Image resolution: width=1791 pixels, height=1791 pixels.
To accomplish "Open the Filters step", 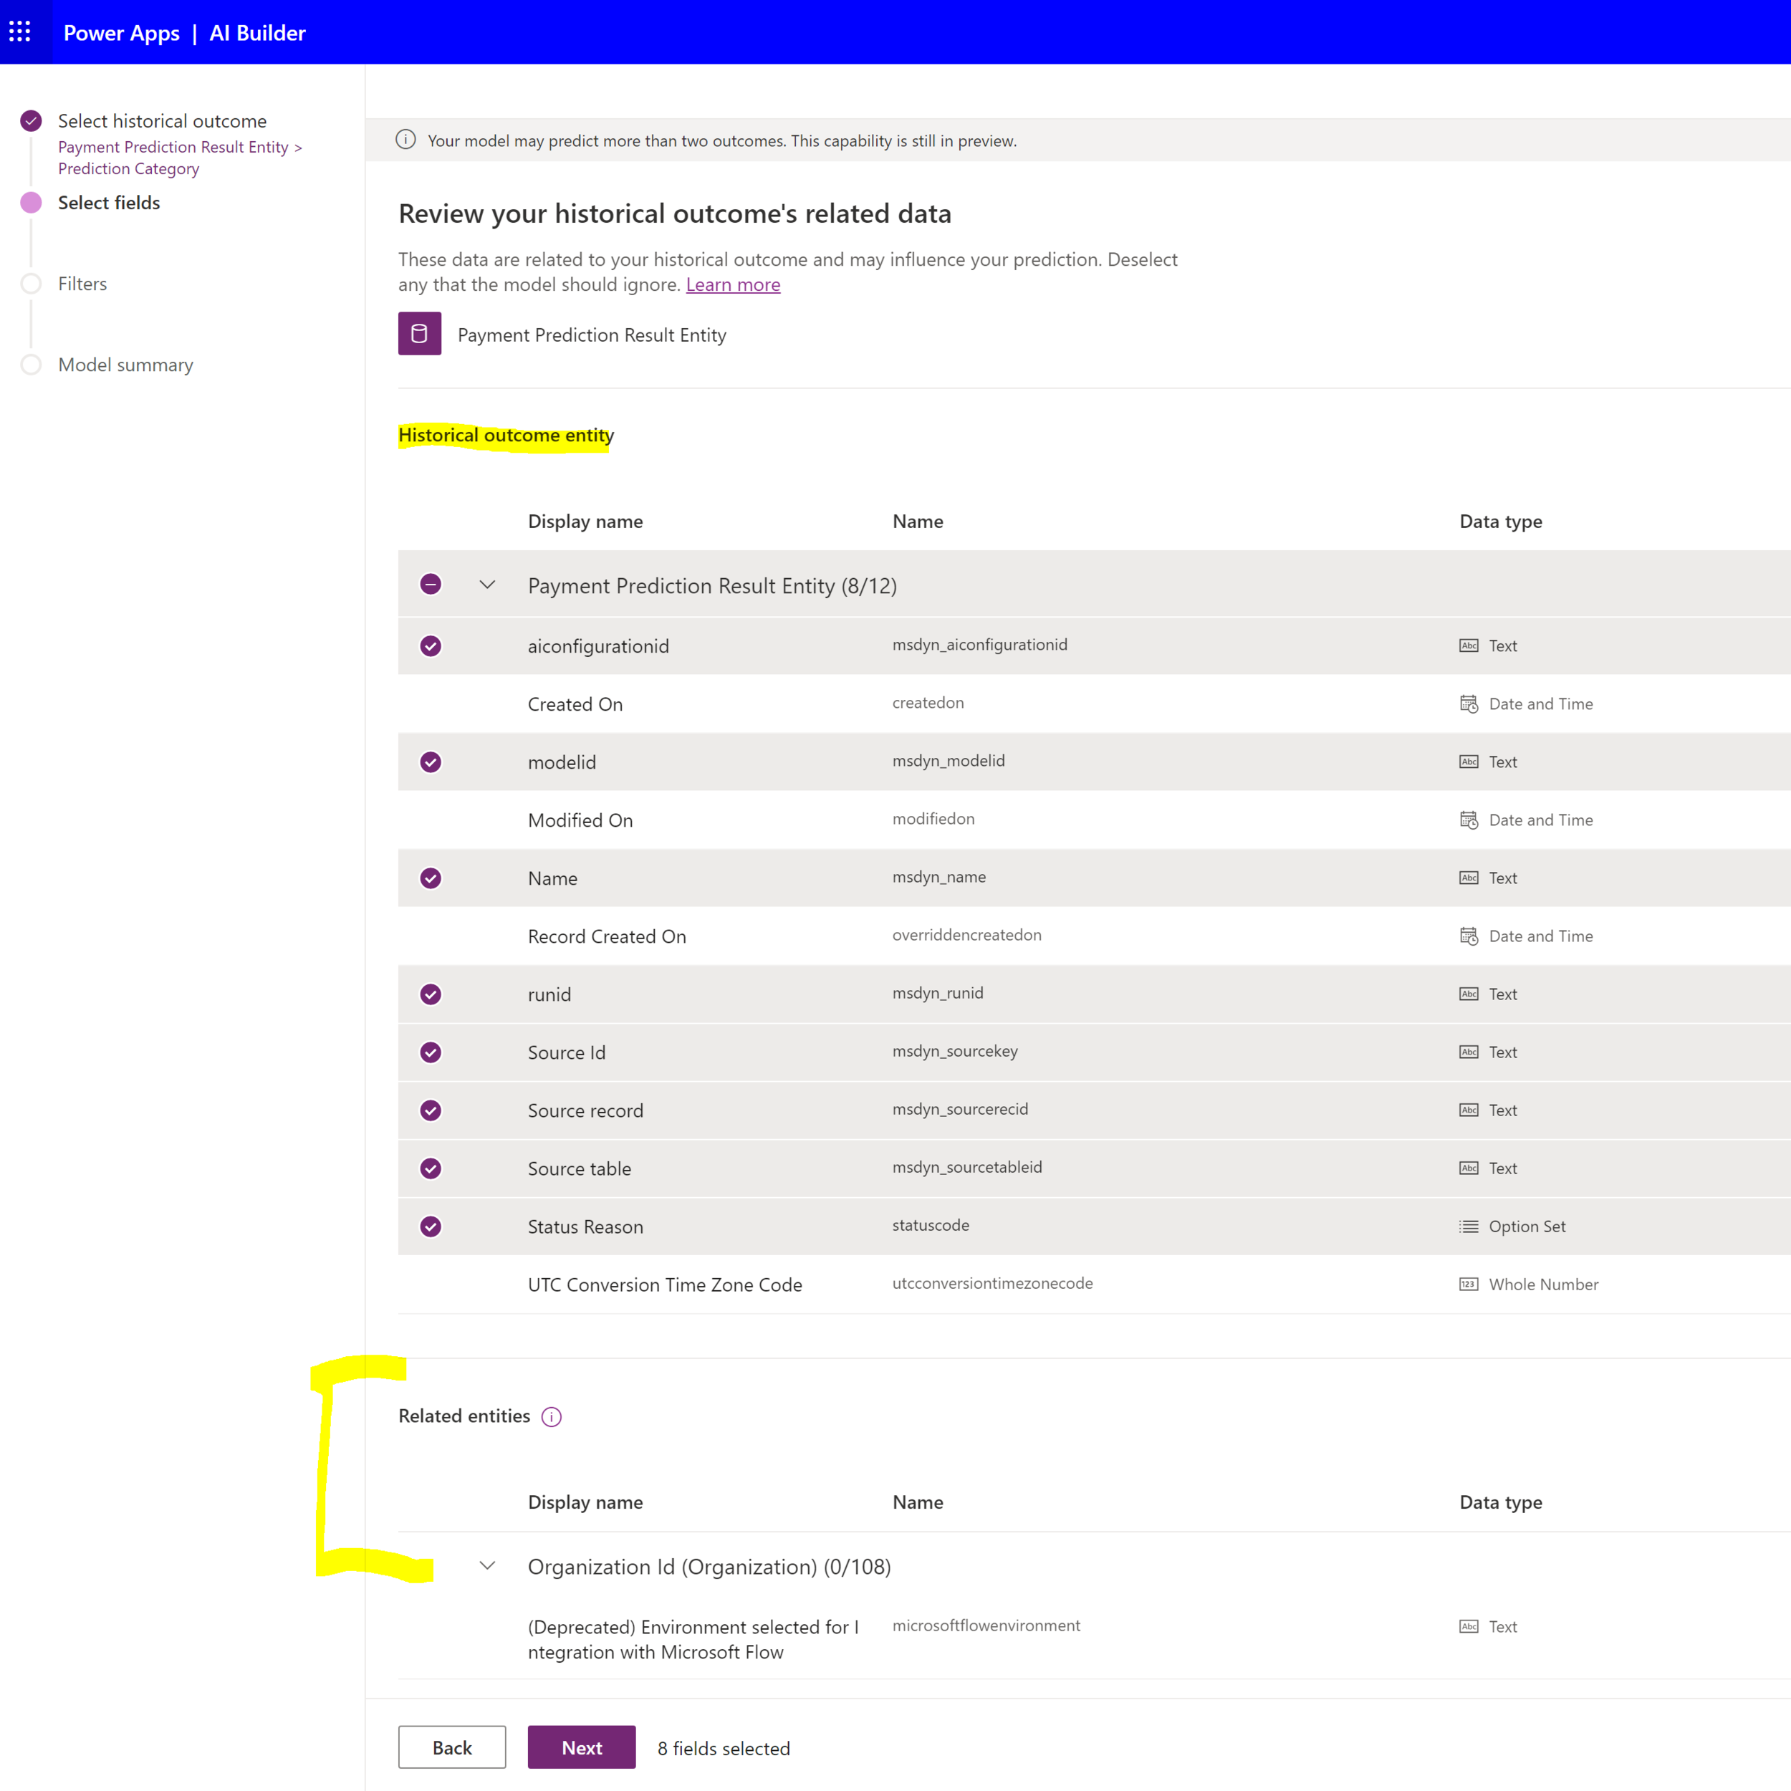I will tap(82, 284).
